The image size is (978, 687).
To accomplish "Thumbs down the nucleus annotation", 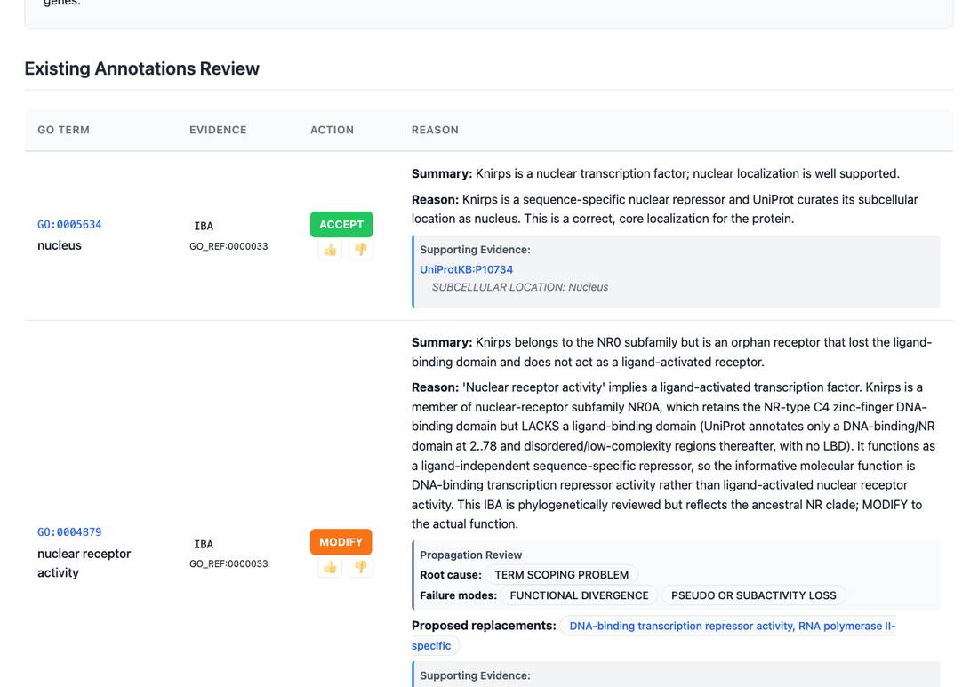I will 360,250.
